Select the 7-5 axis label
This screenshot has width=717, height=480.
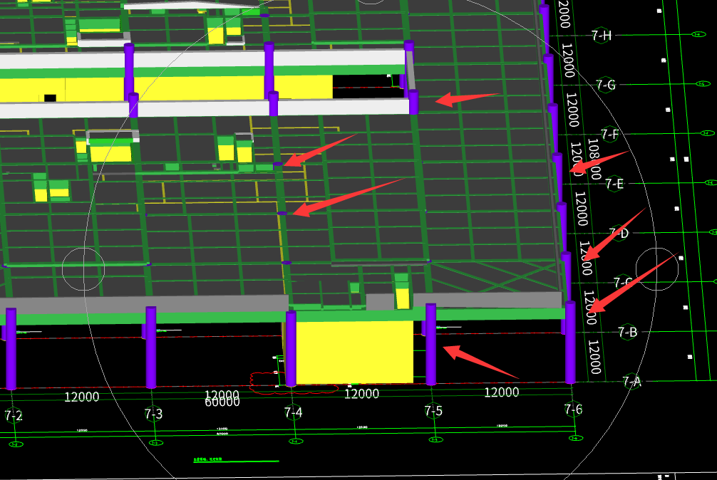click(x=433, y=411)
